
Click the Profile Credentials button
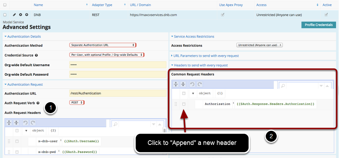[x=318, y=25]
